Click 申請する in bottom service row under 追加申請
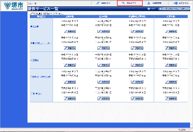Screen dimensions: 193x132 pos(104,98)
